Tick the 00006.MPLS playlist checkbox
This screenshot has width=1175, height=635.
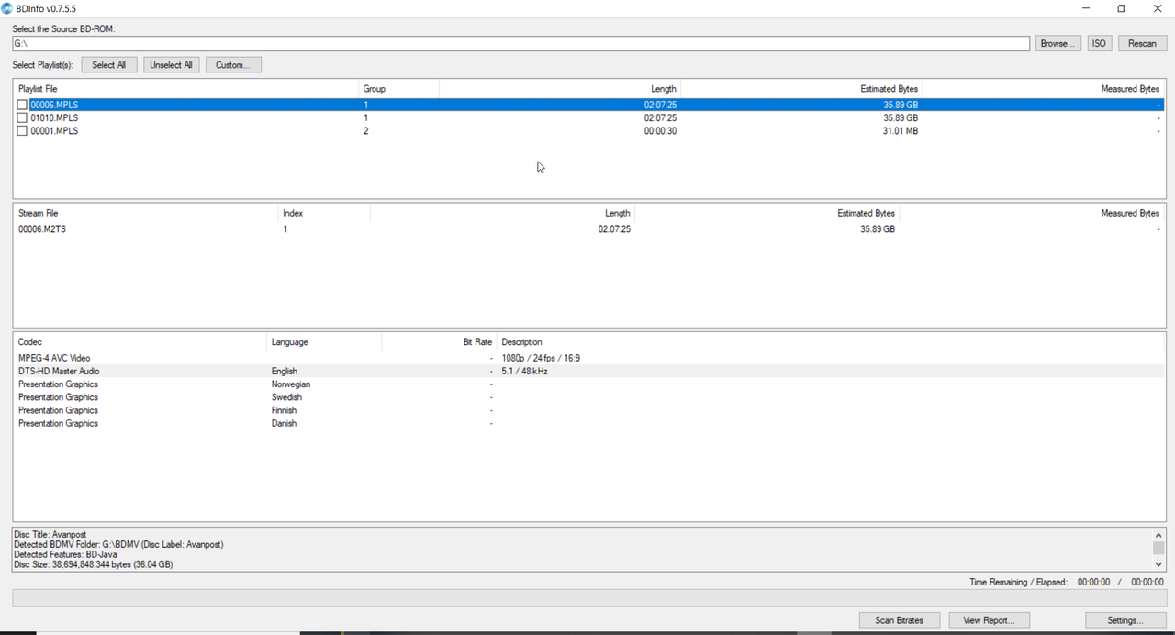click(x=22, y=105)
